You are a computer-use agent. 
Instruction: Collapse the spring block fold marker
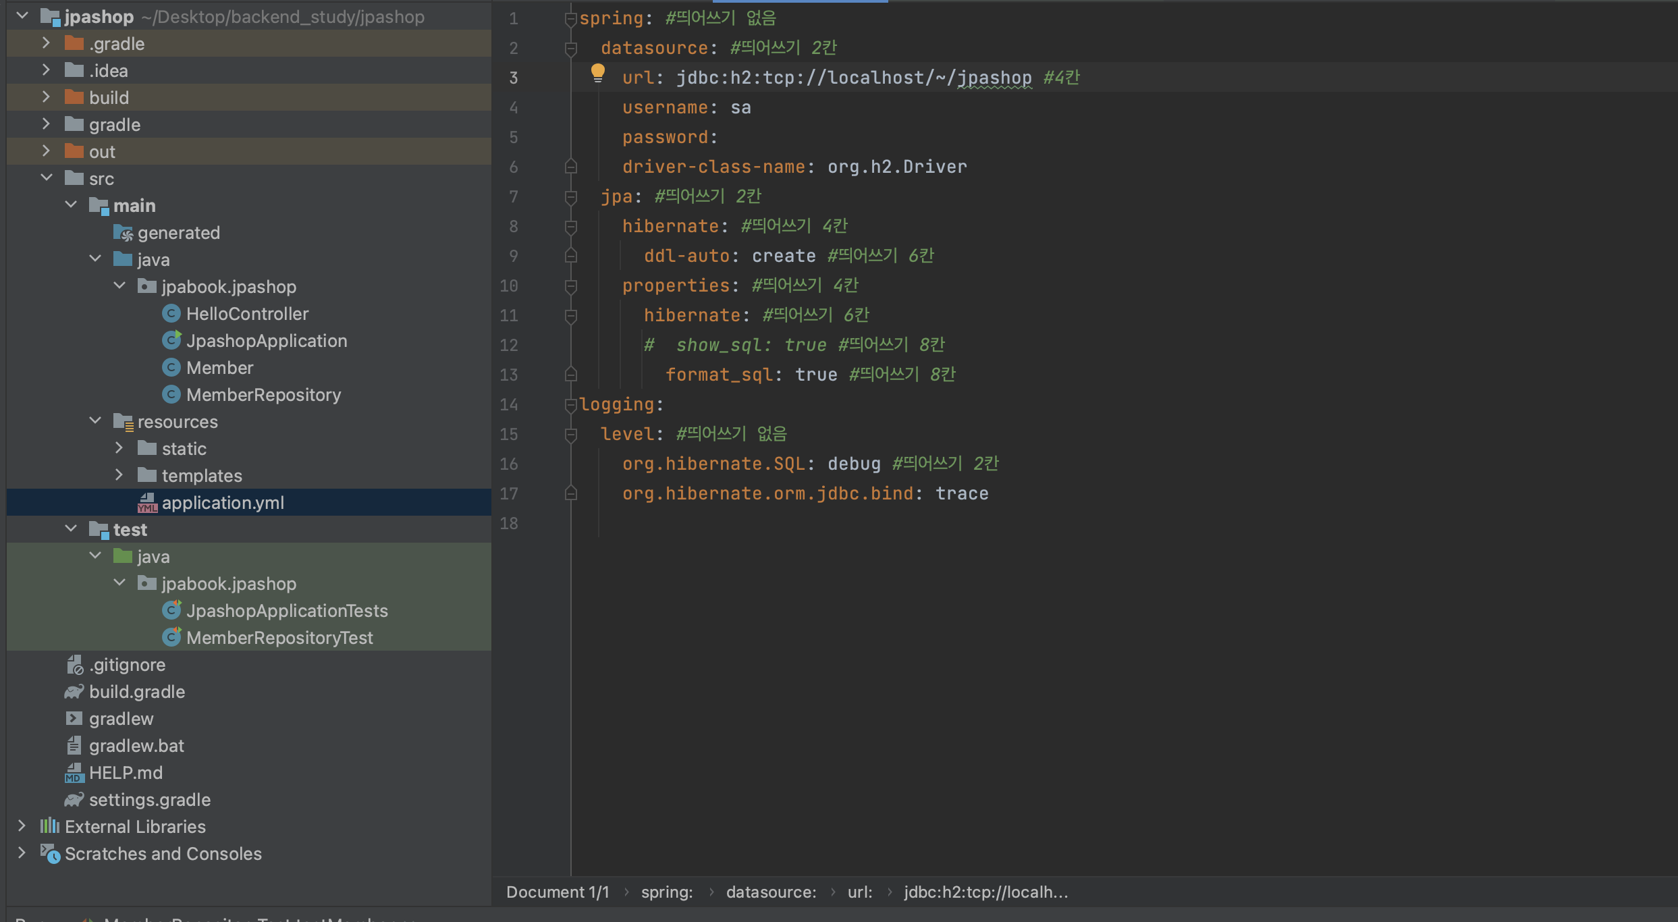coord(570,19)
